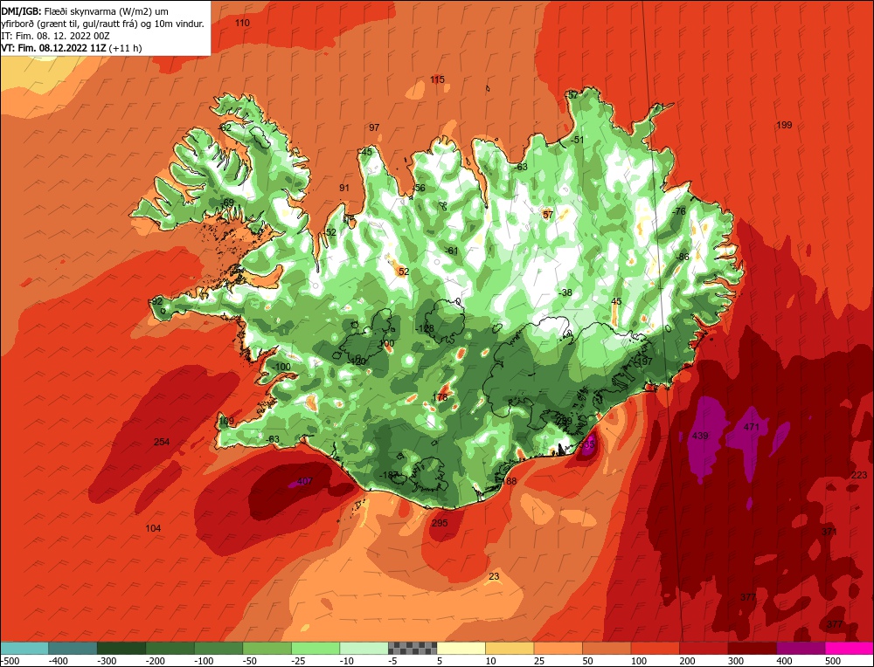The image size is (874, 667).
Task: Click the -500 legend scale label
Action: [x=10, y=661]
